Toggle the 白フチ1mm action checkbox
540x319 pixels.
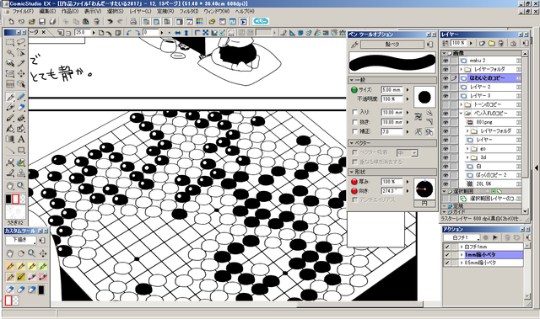point(447,247)
